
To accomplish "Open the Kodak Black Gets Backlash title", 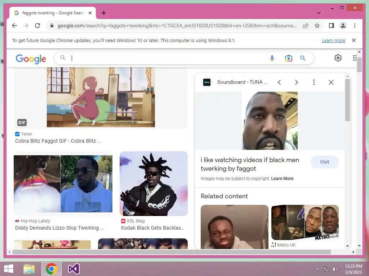I will click(152, 228).
